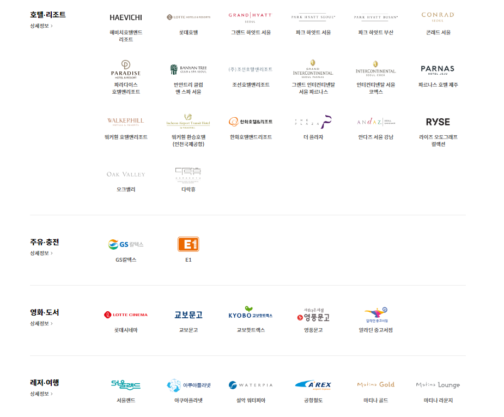Screen dimensions: 504x417
Task: Click the Walkerhill Hotels & Resorts logo
Action: pyautogui.click(x=126, y=122)
